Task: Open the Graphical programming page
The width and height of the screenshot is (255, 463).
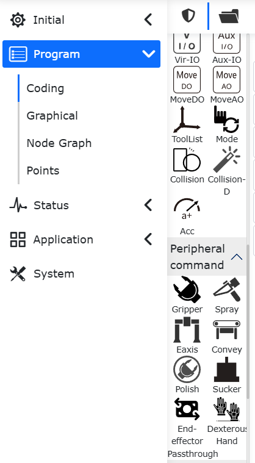Action: (x=52, y=116)
